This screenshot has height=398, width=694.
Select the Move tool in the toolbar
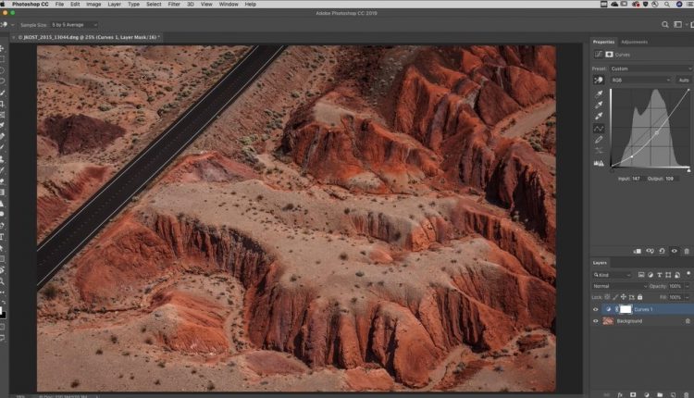(5, 50)
